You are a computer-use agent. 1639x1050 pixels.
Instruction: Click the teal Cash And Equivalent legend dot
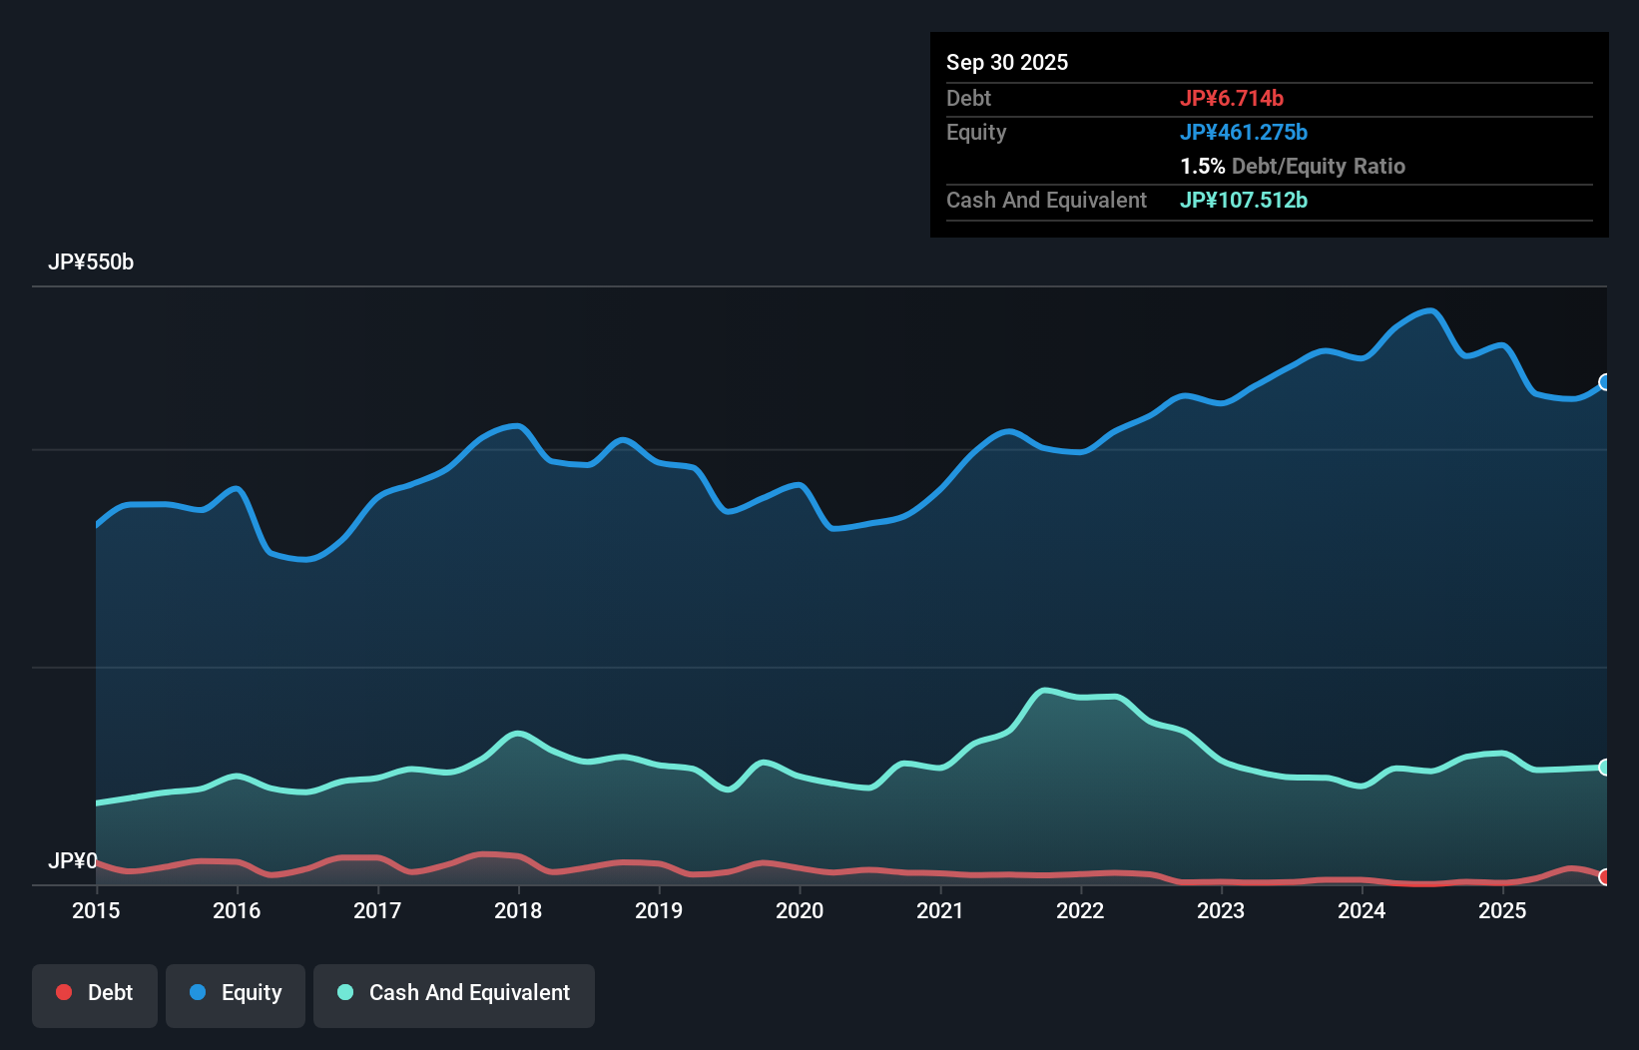344,992
